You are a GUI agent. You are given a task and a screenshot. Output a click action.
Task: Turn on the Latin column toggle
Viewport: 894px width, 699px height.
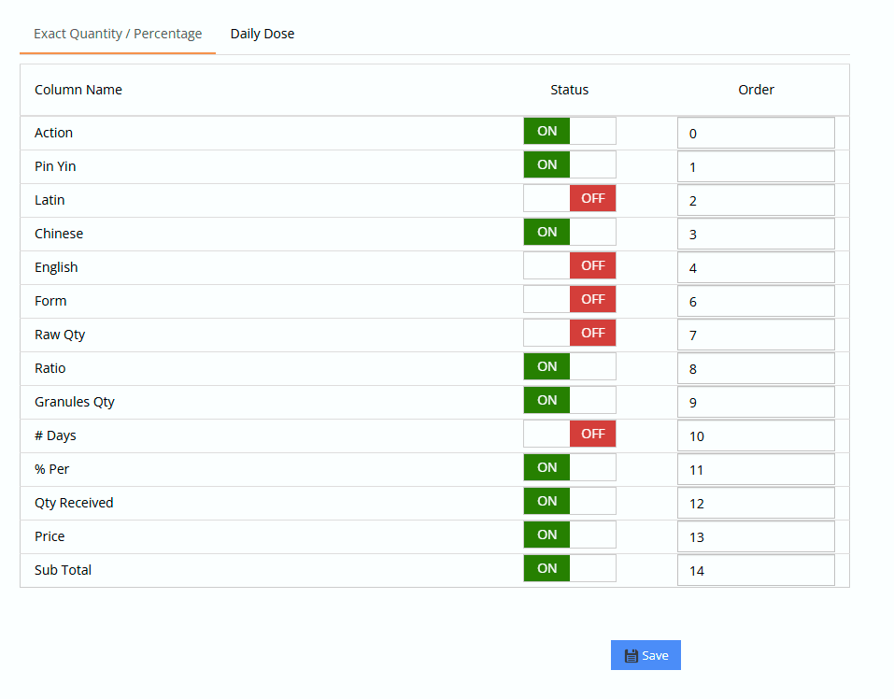(x=570, y=198)
